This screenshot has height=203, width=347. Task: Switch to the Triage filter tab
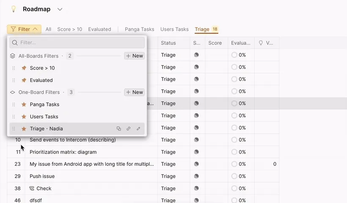pos(202,29)
